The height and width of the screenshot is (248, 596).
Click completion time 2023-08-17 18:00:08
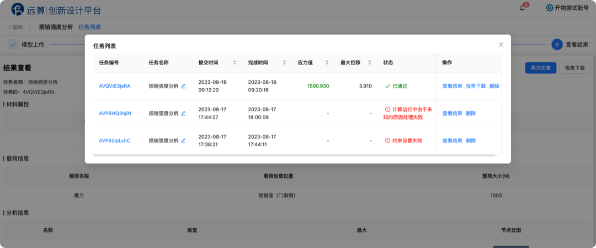262,113
